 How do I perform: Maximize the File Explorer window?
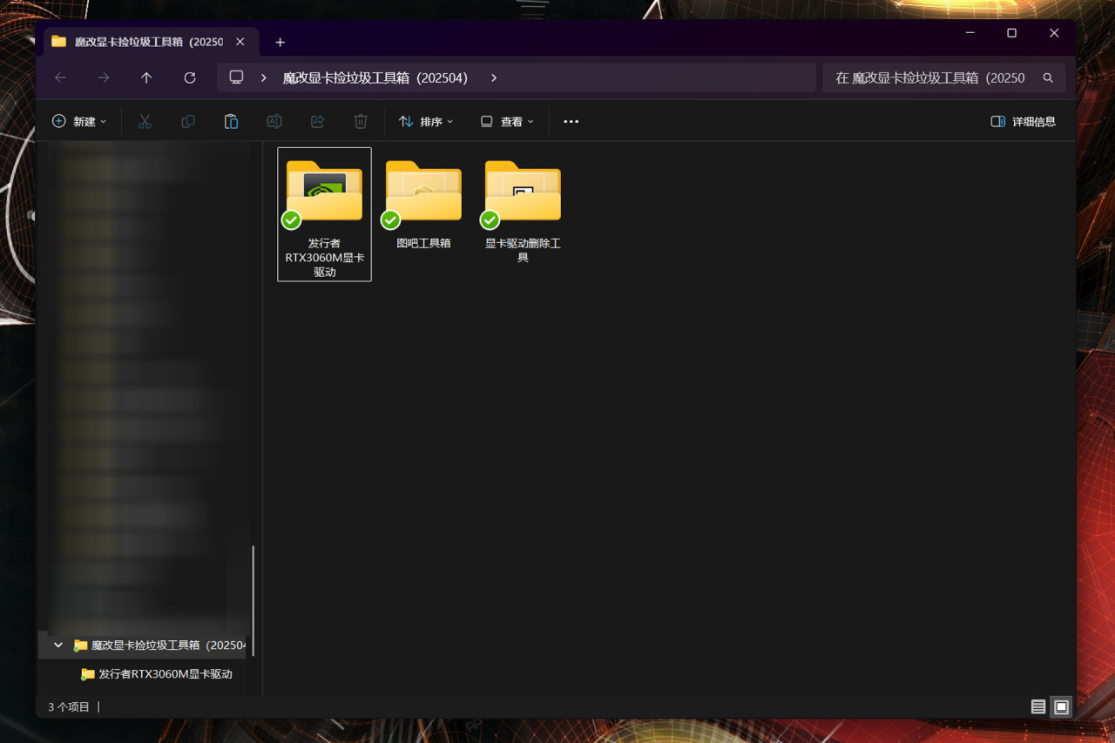point(1011,33)
